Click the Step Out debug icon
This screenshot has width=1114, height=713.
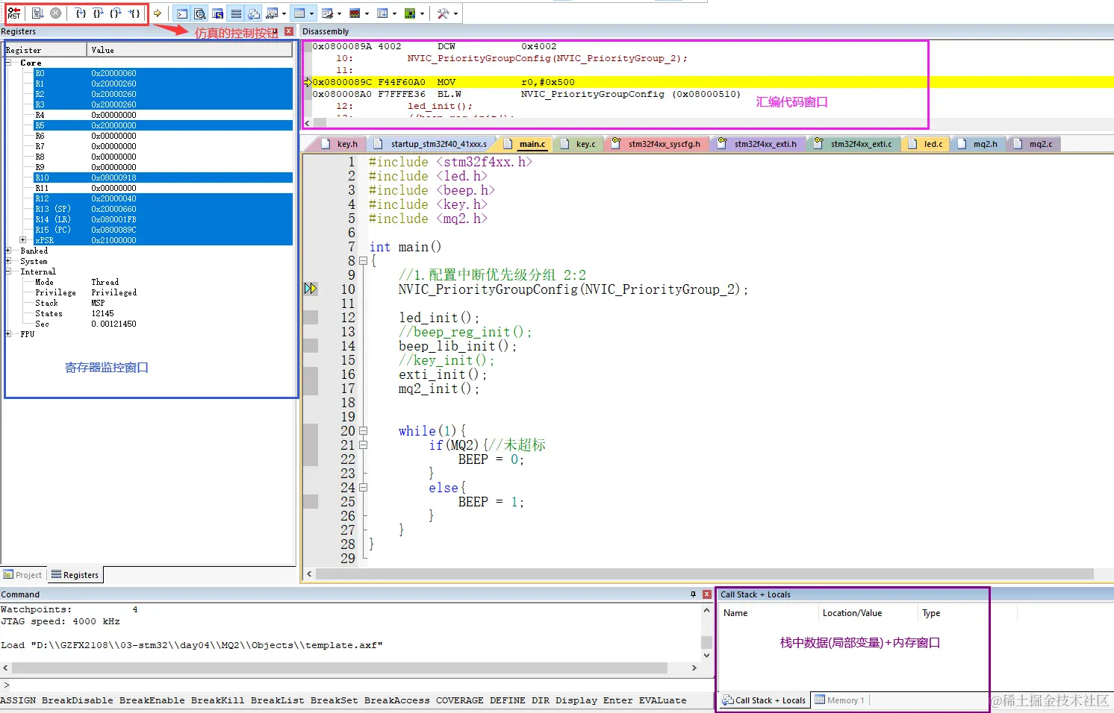pyautogui.click(x=116, y=13)
